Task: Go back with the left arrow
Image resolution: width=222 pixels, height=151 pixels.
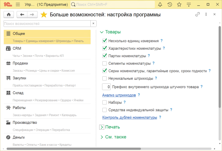Action: coord(22,15)
